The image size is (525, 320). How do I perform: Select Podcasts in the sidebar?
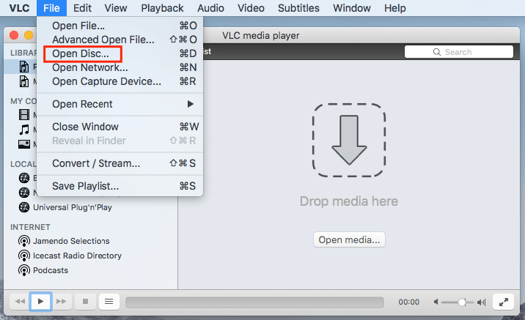(x=50, y=270)
